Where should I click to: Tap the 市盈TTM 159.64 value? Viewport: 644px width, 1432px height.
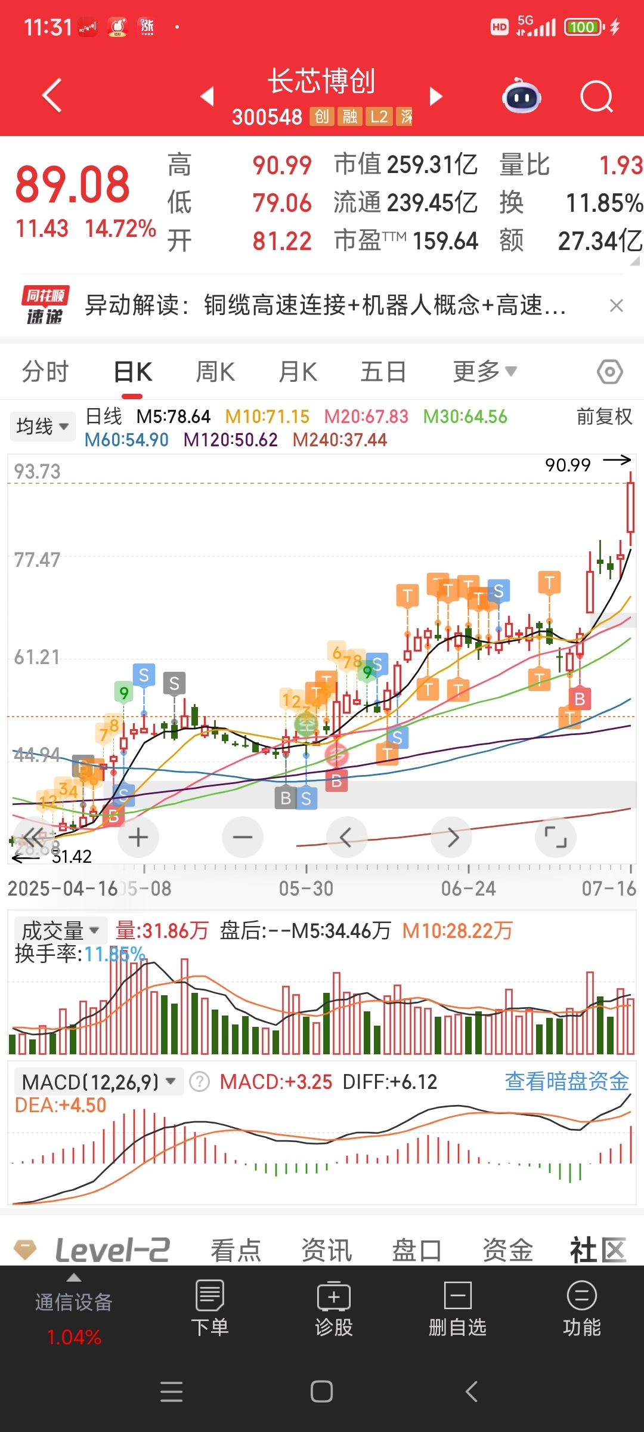(x=445, y=241)
